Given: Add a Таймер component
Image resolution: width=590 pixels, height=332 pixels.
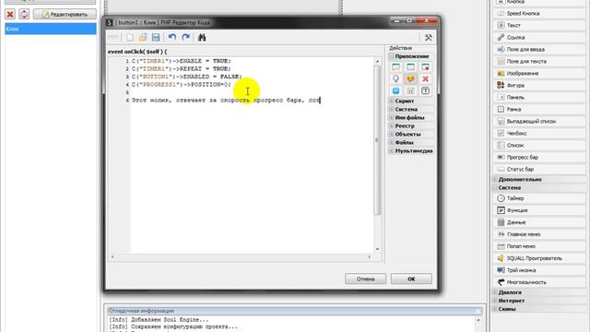Looking at the screenshot, I should [539, 198].
